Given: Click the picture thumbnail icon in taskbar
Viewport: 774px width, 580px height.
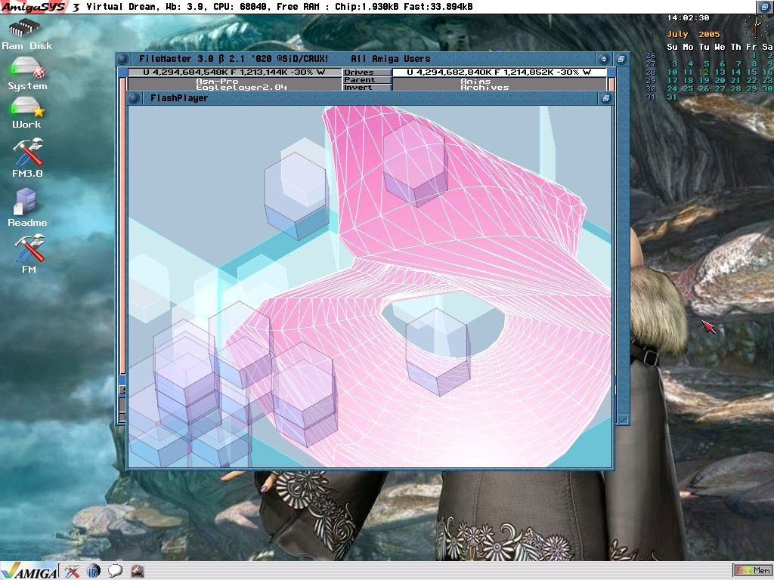Looking at the screenshot, I should [x=137, y=571].
